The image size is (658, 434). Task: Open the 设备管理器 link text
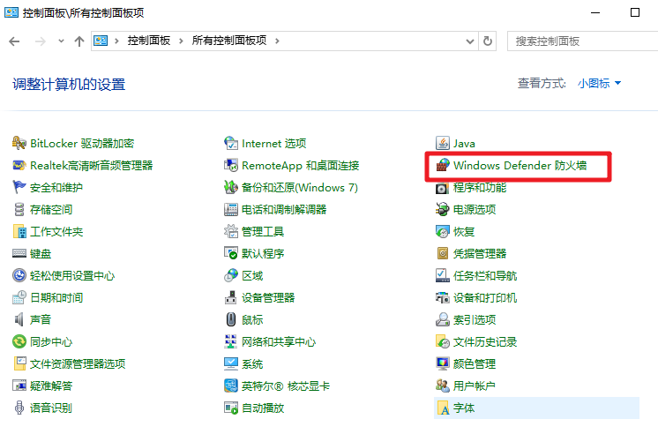pyautogui.click(x=268, y=298)
